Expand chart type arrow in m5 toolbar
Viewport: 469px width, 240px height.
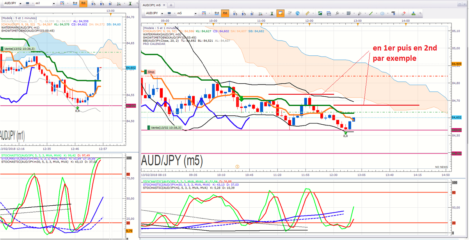[209, 13]
